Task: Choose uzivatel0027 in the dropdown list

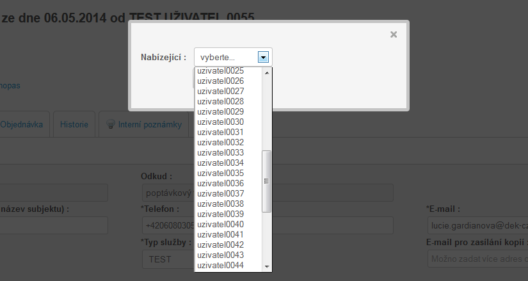Action: click(228, 92)
